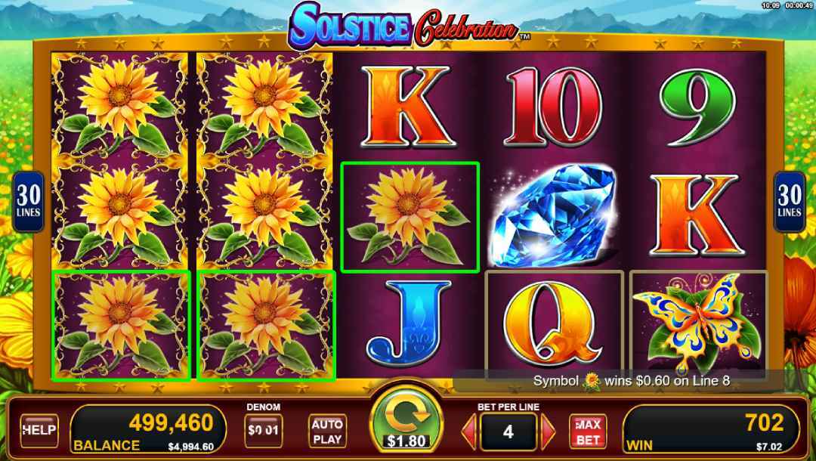The height and width of the screenshot is (461, 816).
Task: Click the red 10 symbol
Action: tap(553, 107)
